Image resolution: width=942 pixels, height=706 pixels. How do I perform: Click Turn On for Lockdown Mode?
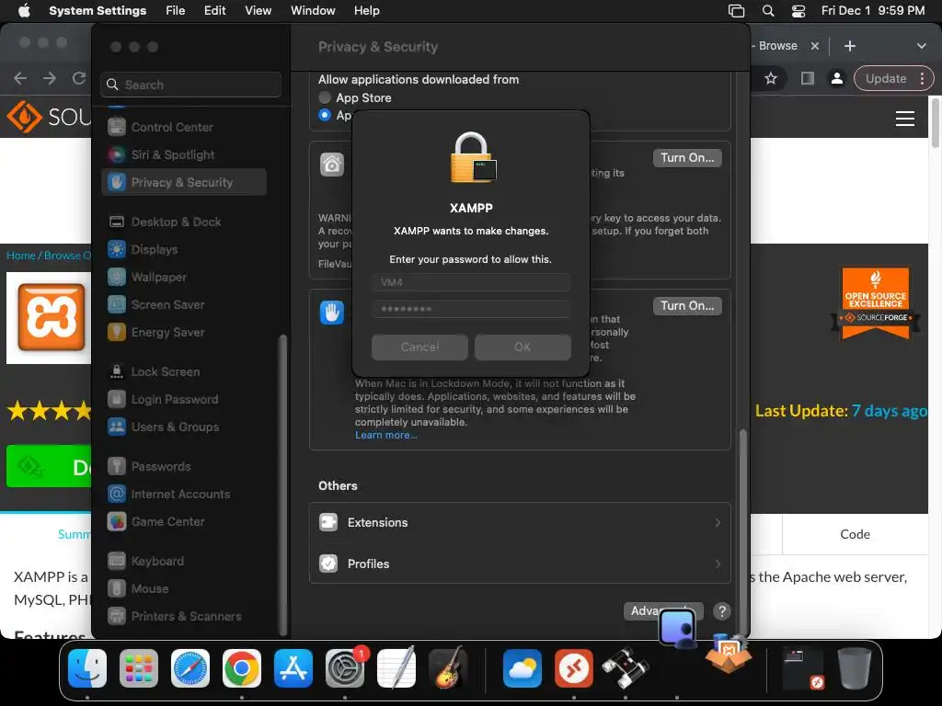click(x=687, y=306)
